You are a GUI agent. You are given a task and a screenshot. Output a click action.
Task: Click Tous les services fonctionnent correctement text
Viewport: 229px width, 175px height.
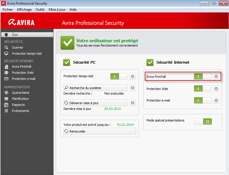point(107,45)
